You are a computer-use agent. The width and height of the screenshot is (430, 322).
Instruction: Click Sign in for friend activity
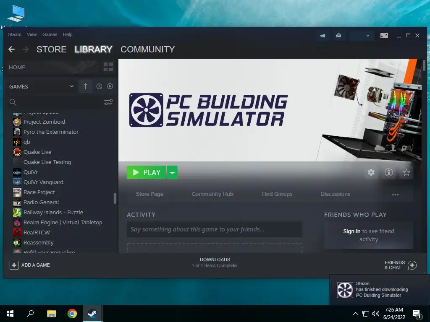(351, 231)
